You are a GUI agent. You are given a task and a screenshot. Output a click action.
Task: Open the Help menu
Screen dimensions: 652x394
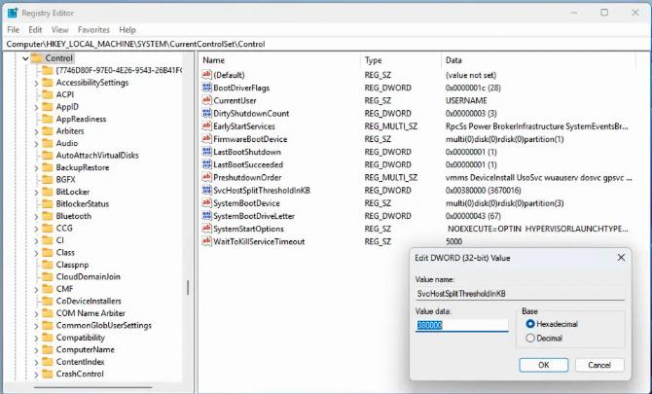(x=127, y=30)
